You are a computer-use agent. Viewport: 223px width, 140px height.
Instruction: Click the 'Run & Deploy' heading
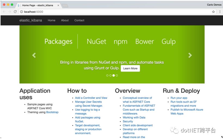[181, 91]
